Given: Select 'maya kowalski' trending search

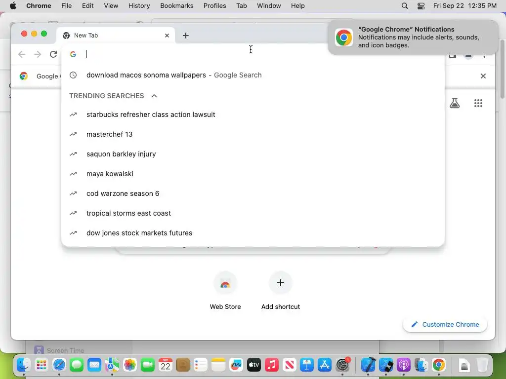Looking at the screenshot, I should tap(253, 174).
